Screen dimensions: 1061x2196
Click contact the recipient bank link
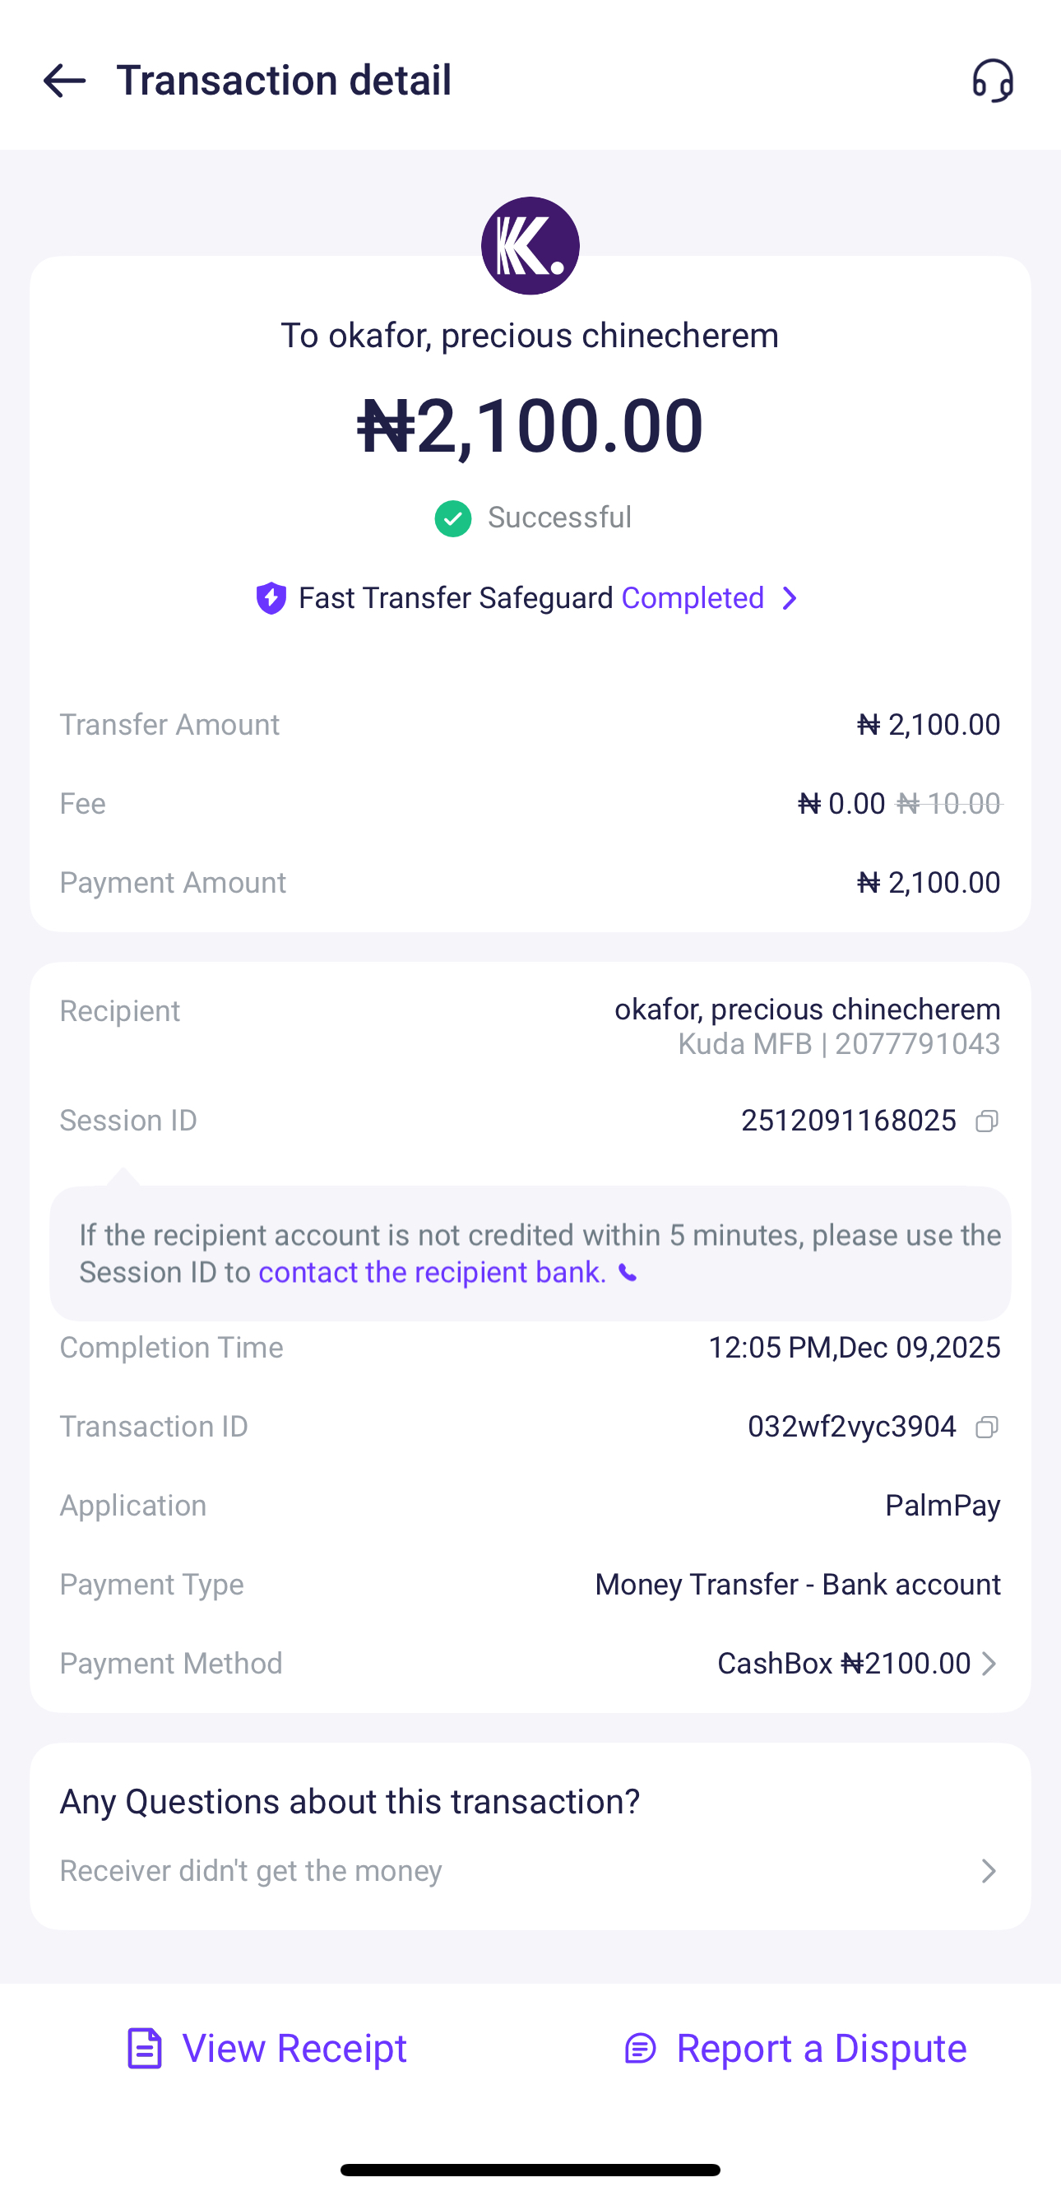[x=432, y=1273]
